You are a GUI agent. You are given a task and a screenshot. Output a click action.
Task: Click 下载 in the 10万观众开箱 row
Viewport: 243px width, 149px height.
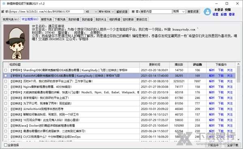[221, 120]
